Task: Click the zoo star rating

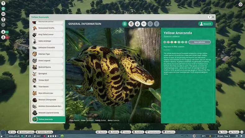Action: (x=53, y=136)
